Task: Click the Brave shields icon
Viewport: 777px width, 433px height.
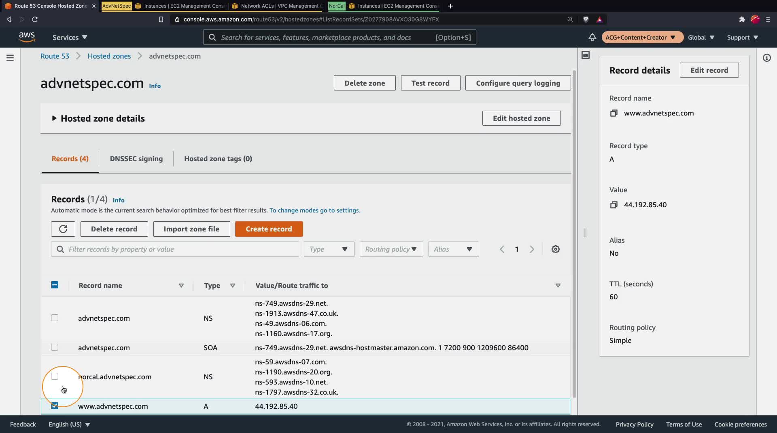Action: click(586, 19)
